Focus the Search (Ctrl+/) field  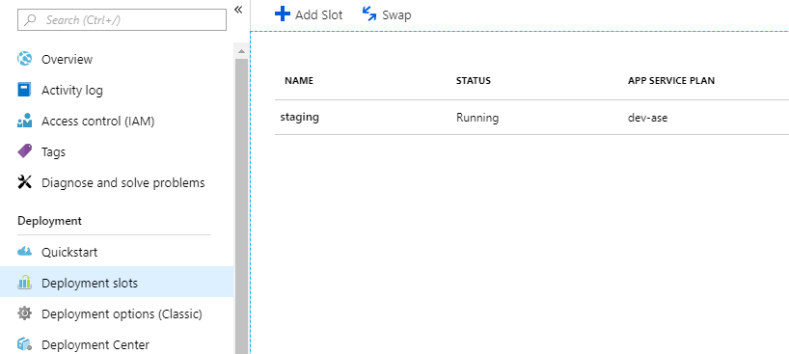122,20
